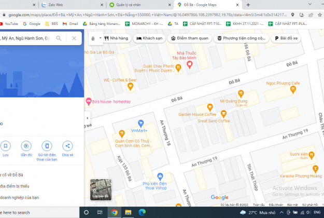The width and height of the screenshot is (324, 218).
Task: Click the print icon on map toolbar
Action: coord(93,38)
